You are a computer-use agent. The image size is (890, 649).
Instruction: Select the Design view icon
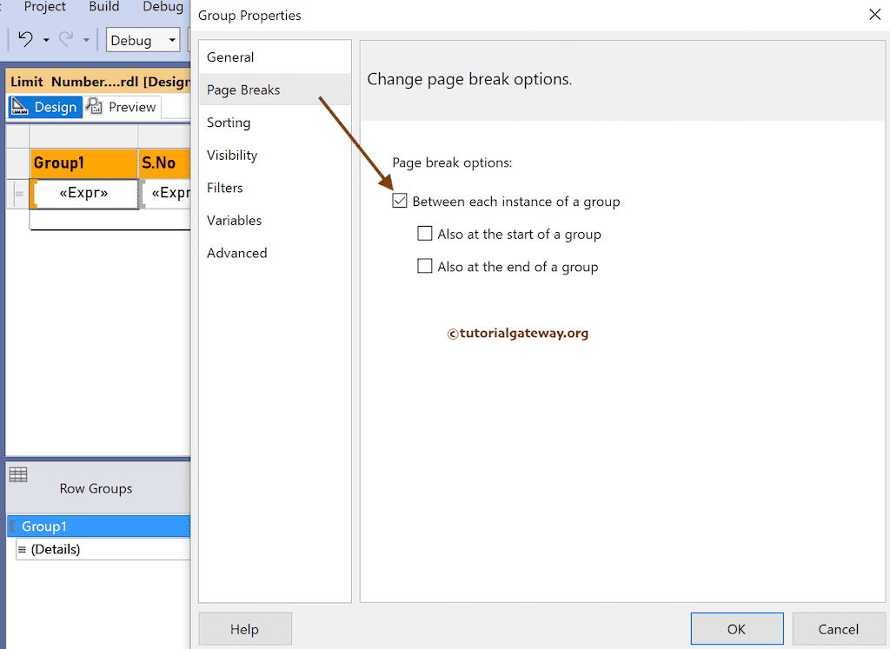pos(18,107)
